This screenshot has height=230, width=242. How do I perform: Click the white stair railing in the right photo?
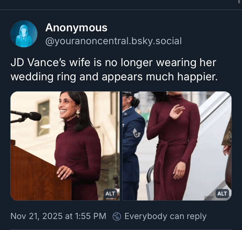150,174
